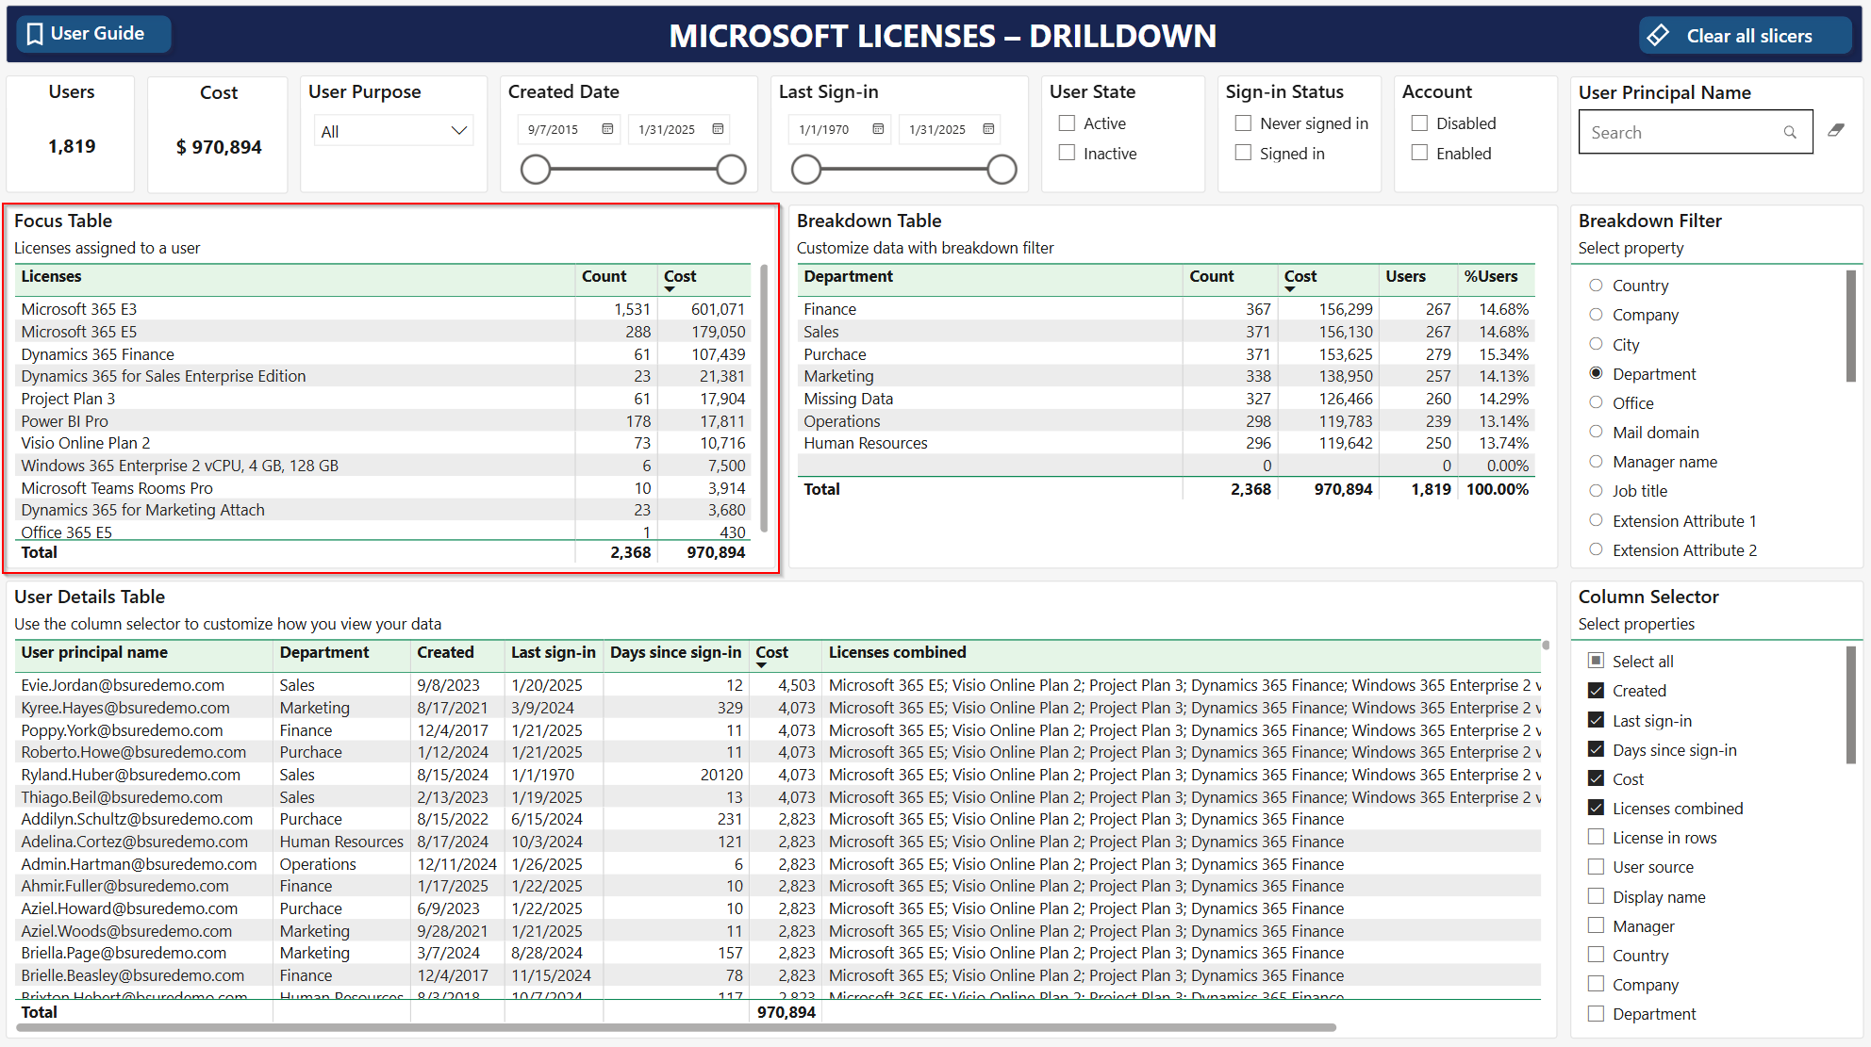
Task: Click the User Guide bookmark icon
Action: [x=35, y=34]
